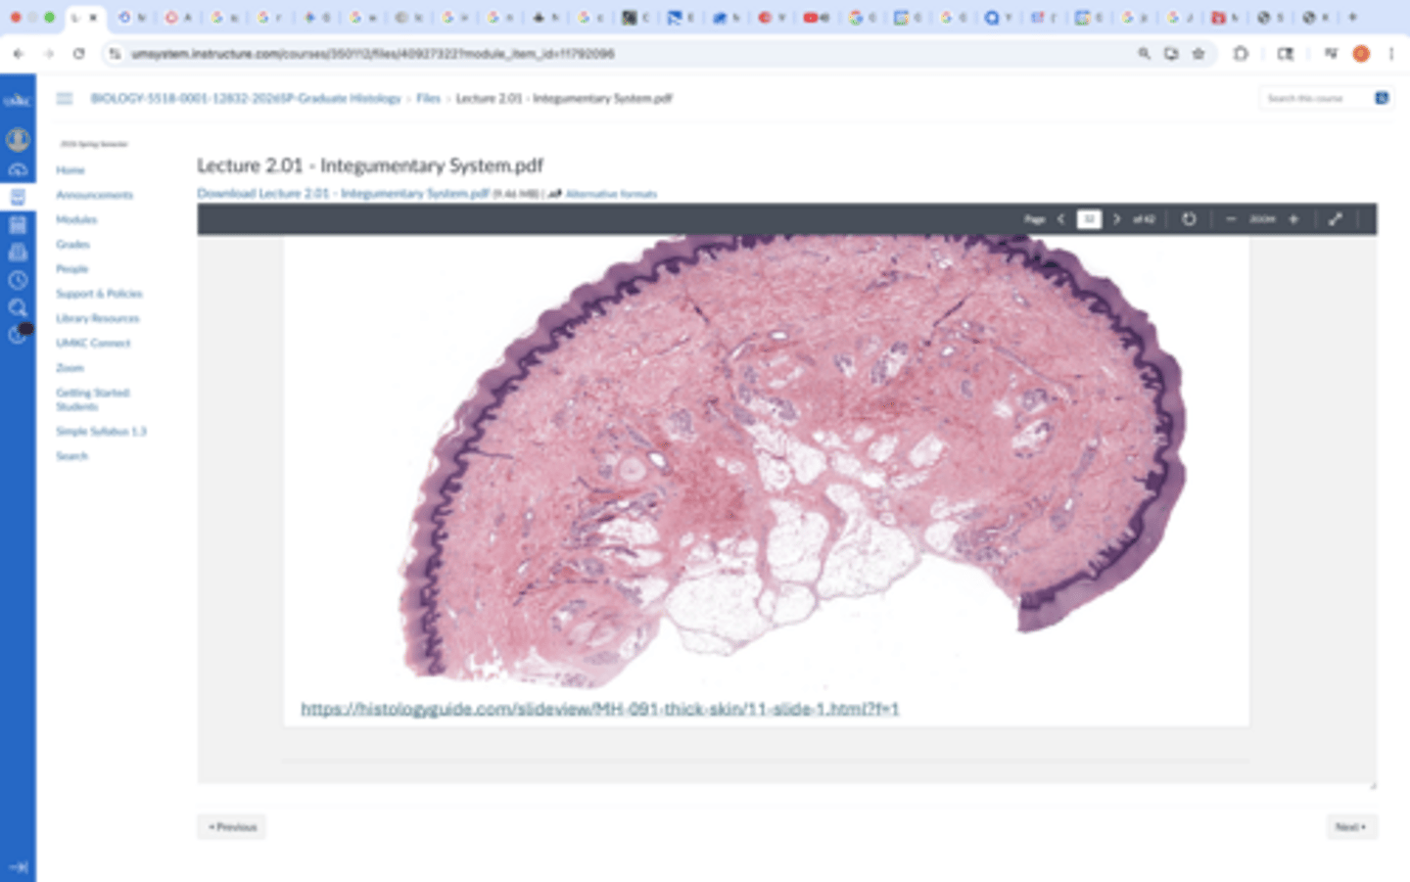Viewport: 1410px width, 882px height.
Task: Open the Courses icon in global navigation
Action: point(18,197)
